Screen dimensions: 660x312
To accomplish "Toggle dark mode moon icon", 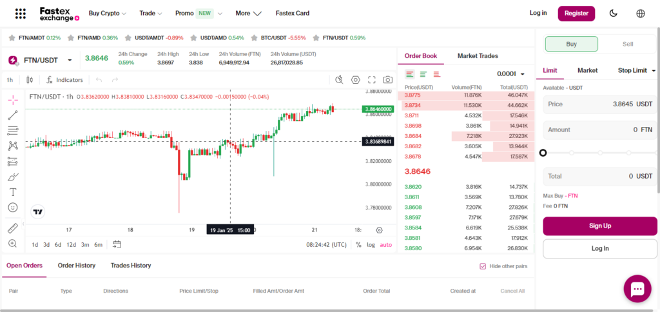I will 614,14.
